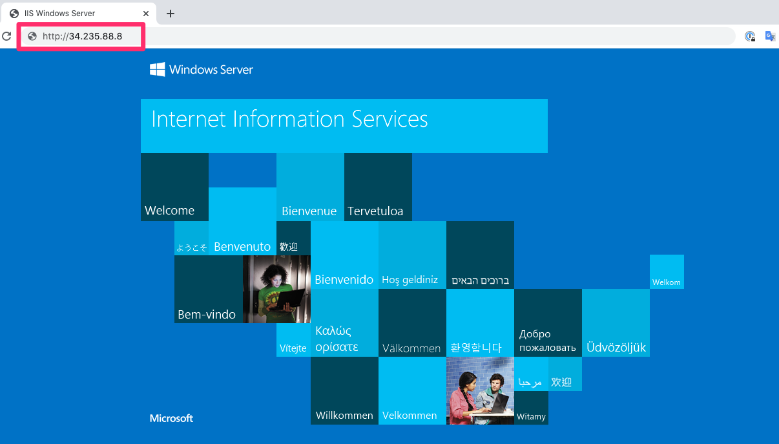The image size is (779, 444).
Task: Open the Google Translate extension icon
Action: 770,36
